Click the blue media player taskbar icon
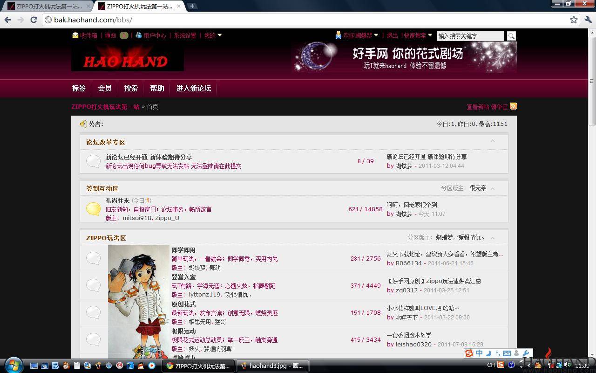This screenshot has width=596, height=373. pos(152,366)
